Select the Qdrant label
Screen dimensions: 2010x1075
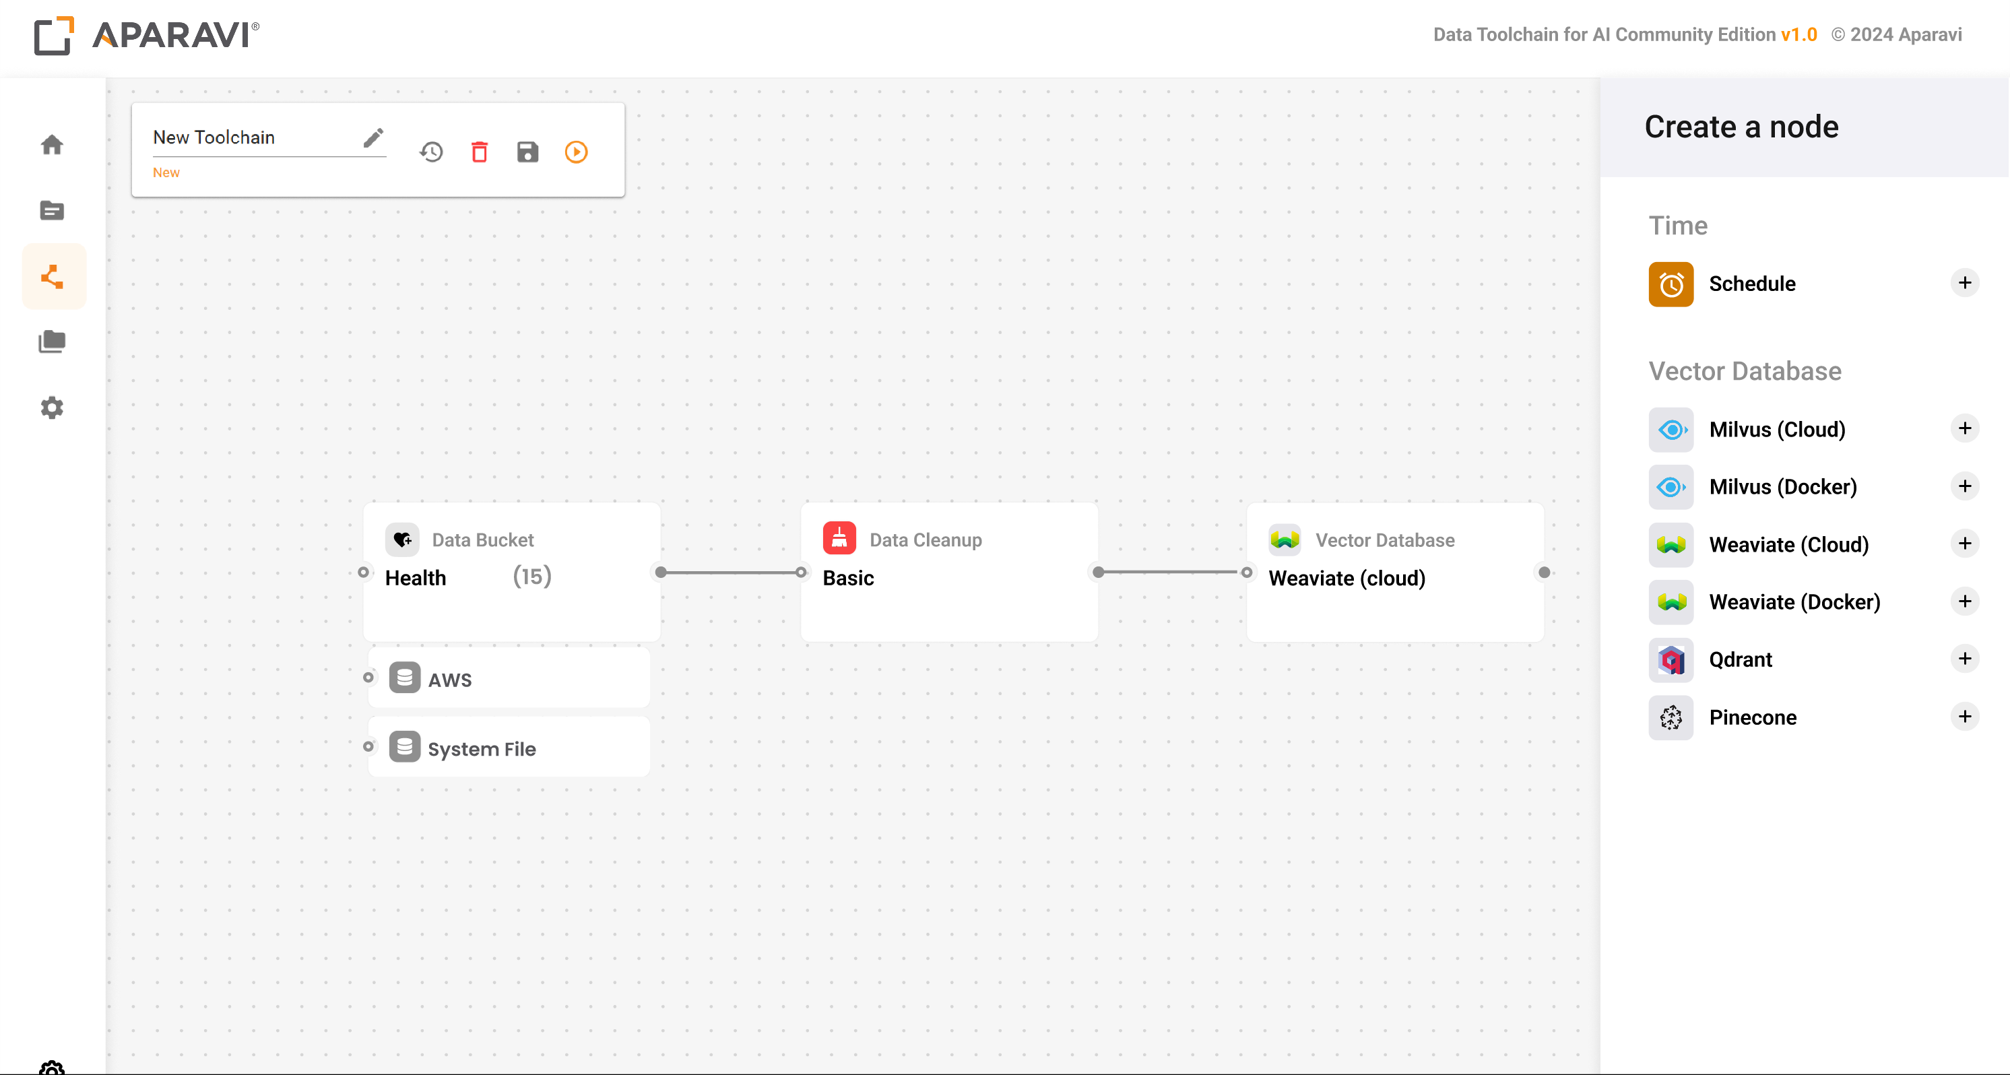pyautogui.click(x=1740, y=660)
